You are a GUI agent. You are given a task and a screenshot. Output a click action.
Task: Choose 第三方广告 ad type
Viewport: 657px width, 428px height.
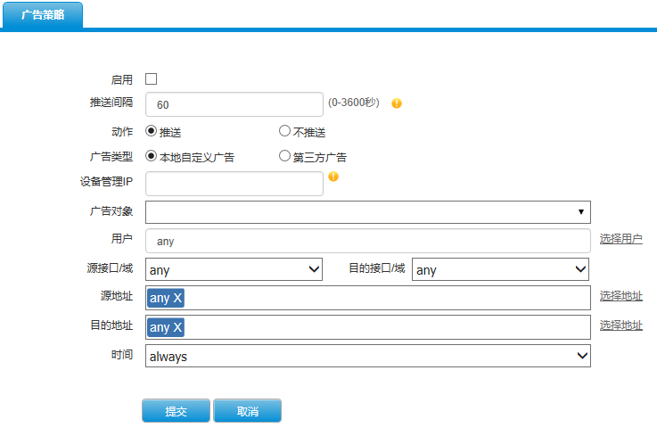coord(284,156)
